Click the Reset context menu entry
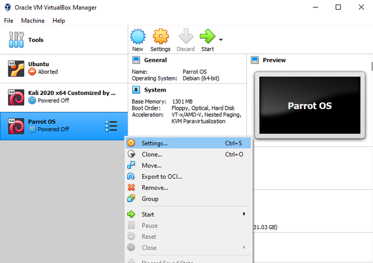Image resolution: width=373 pixels, height=263 pixels. [x=188, y=236]
